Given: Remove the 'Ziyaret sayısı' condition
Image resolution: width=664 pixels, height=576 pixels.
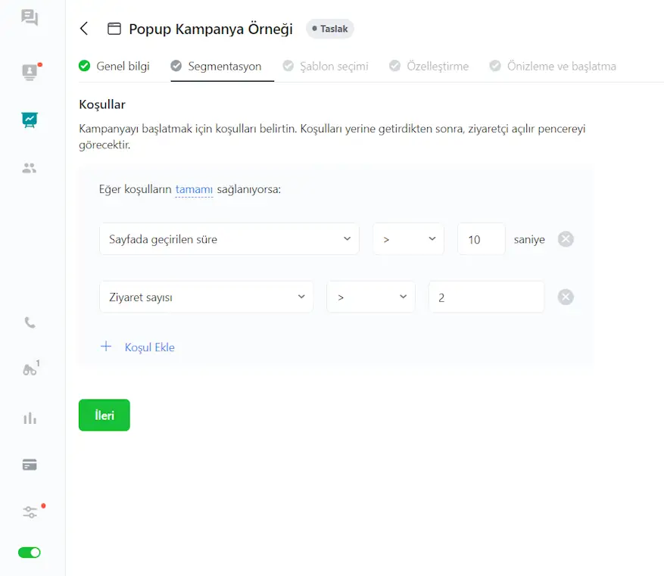Looking at the screenshot, I should click(x=566, y=297).
